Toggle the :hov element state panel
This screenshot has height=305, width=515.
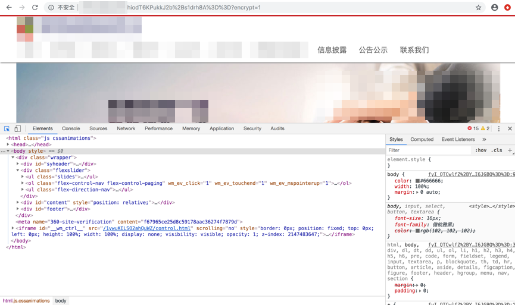click(x=480, y=150)
